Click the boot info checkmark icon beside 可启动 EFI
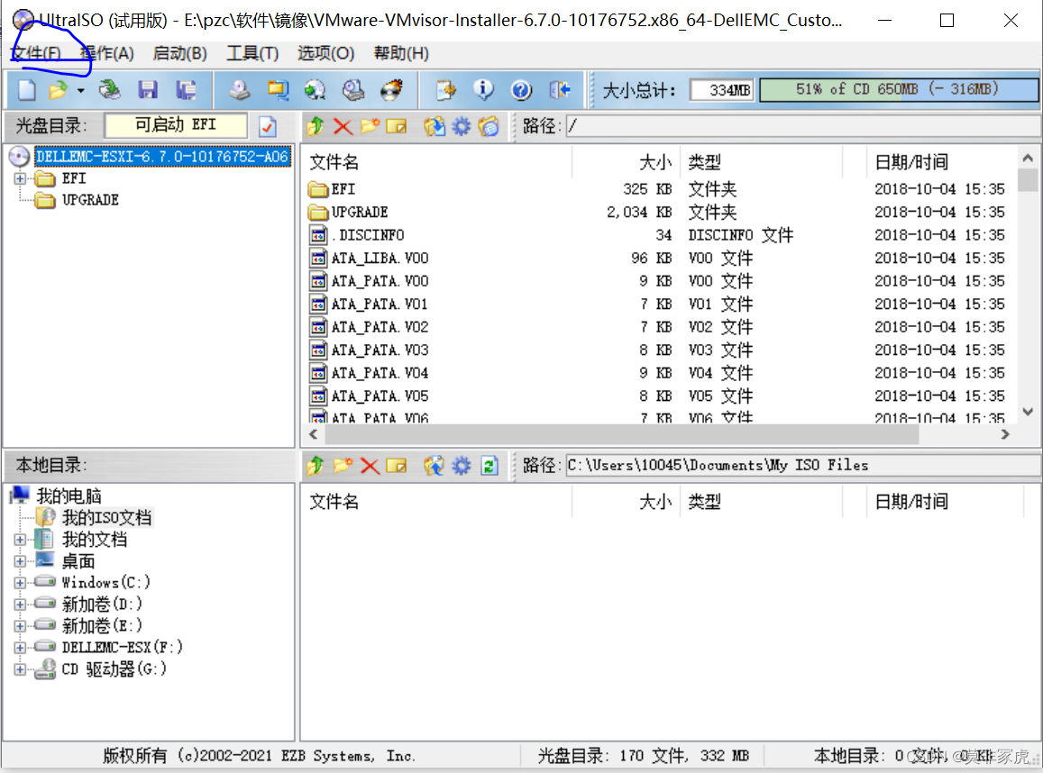 click(x=268, y=126)
